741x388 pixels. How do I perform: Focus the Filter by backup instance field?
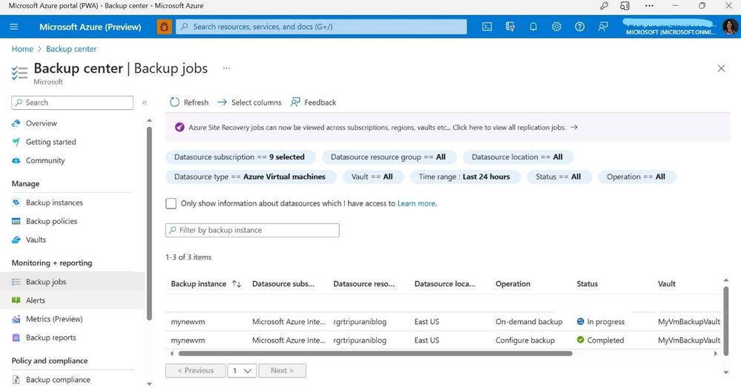[x=252, y=230]
